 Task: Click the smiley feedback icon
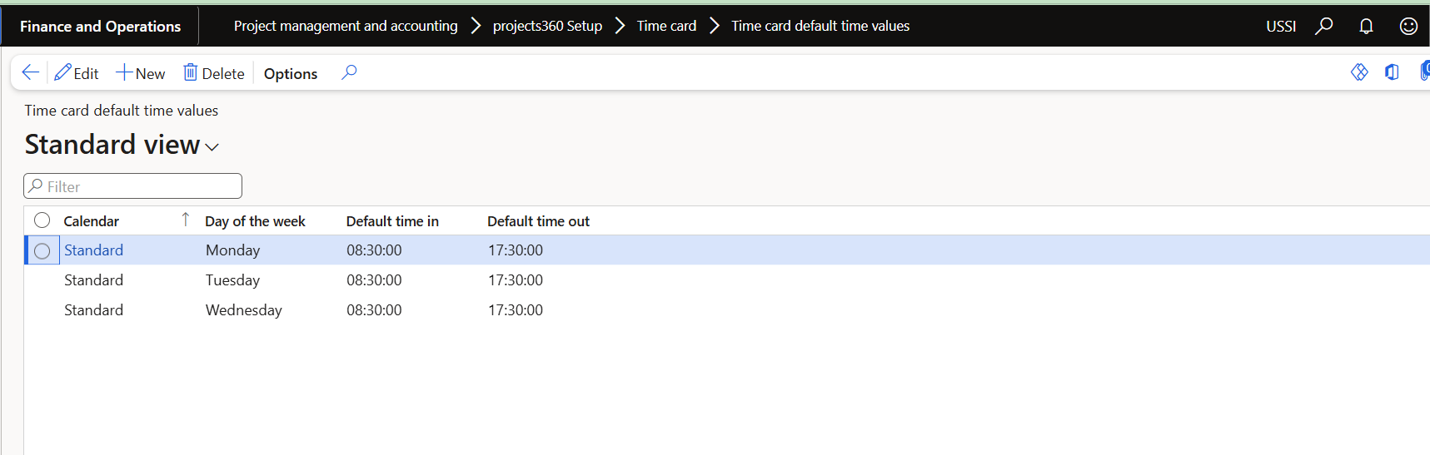pyautogui.click(x=1408, y=27)
